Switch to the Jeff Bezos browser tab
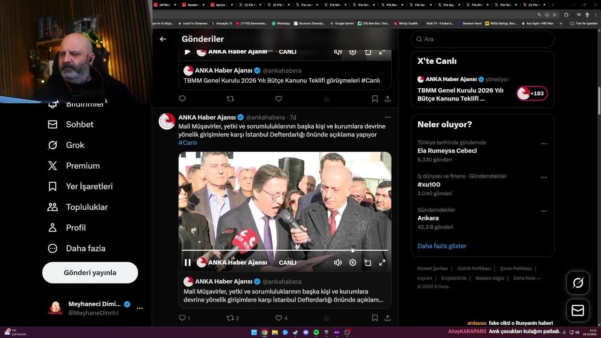601x338 pixels. (x=165, y=5)
